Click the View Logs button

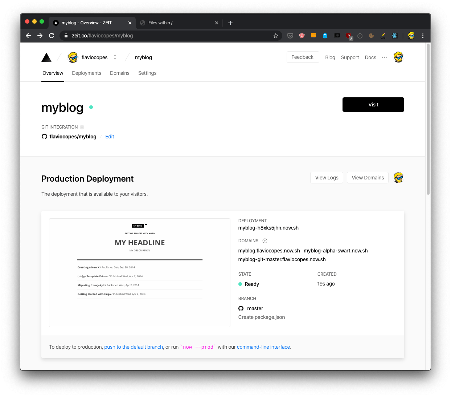tap(327, 178)
